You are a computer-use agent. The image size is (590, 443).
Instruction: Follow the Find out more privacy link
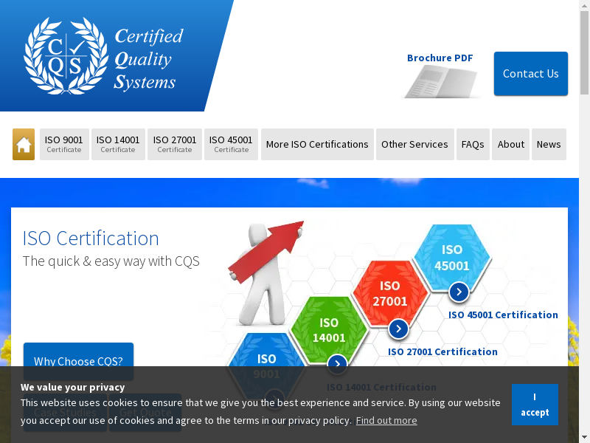[x=386, y=420]
